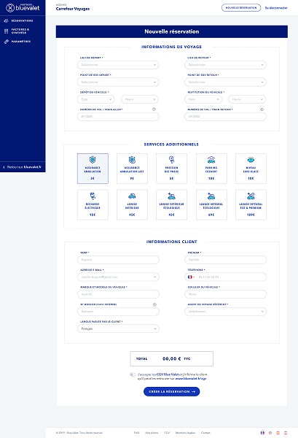Open Mentions légales footer link

pyautogui.click(x=185, y=433)
